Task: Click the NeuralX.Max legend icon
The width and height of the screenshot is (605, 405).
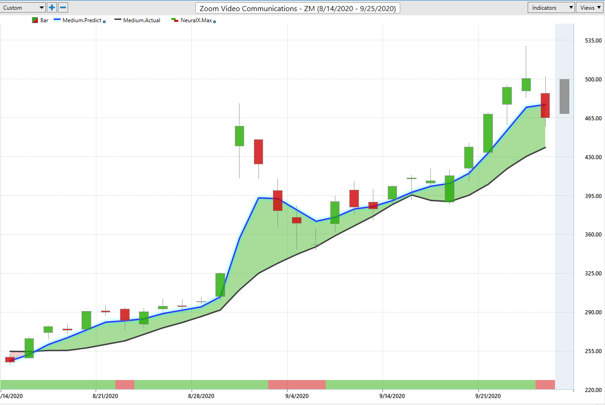Action: pyautogui.click(x=175, y=20)
